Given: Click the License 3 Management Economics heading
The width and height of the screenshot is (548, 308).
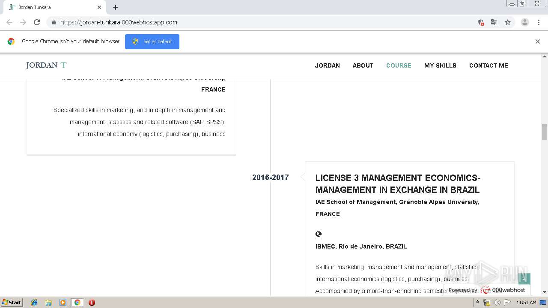Looking at the screenshot, I should pyautogui.click(x=398, y=184).
